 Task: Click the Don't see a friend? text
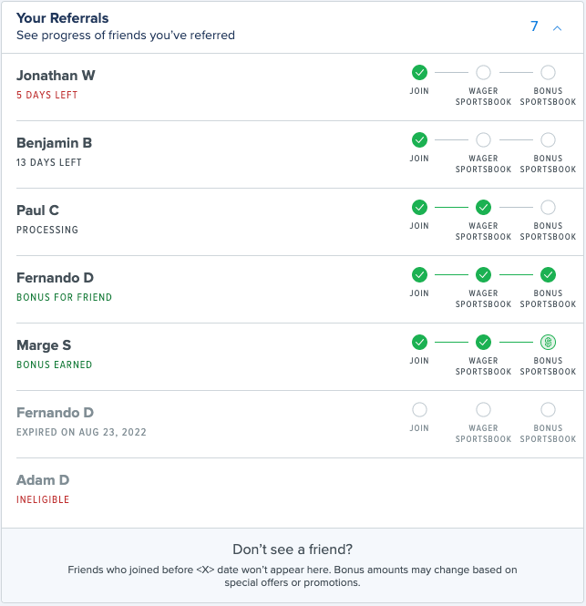click(293, 550)
